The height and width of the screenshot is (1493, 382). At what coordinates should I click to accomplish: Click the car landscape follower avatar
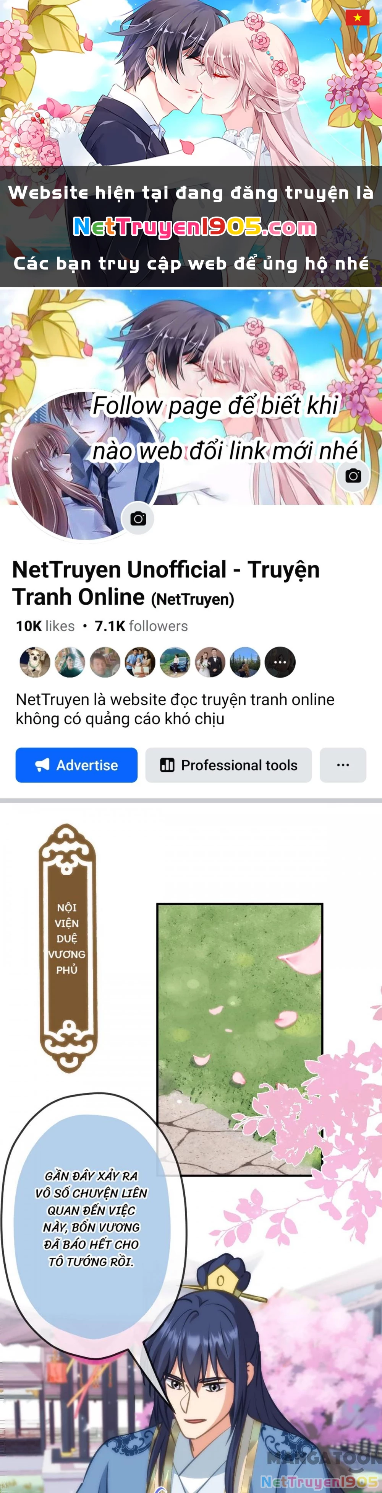[x=175, y=662]
